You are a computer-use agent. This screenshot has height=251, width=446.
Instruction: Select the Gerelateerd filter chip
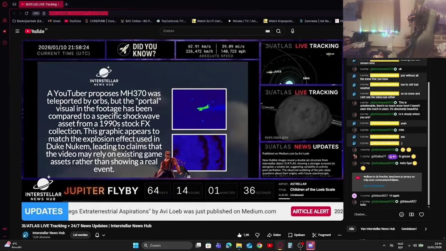click(x=409, y=229)
